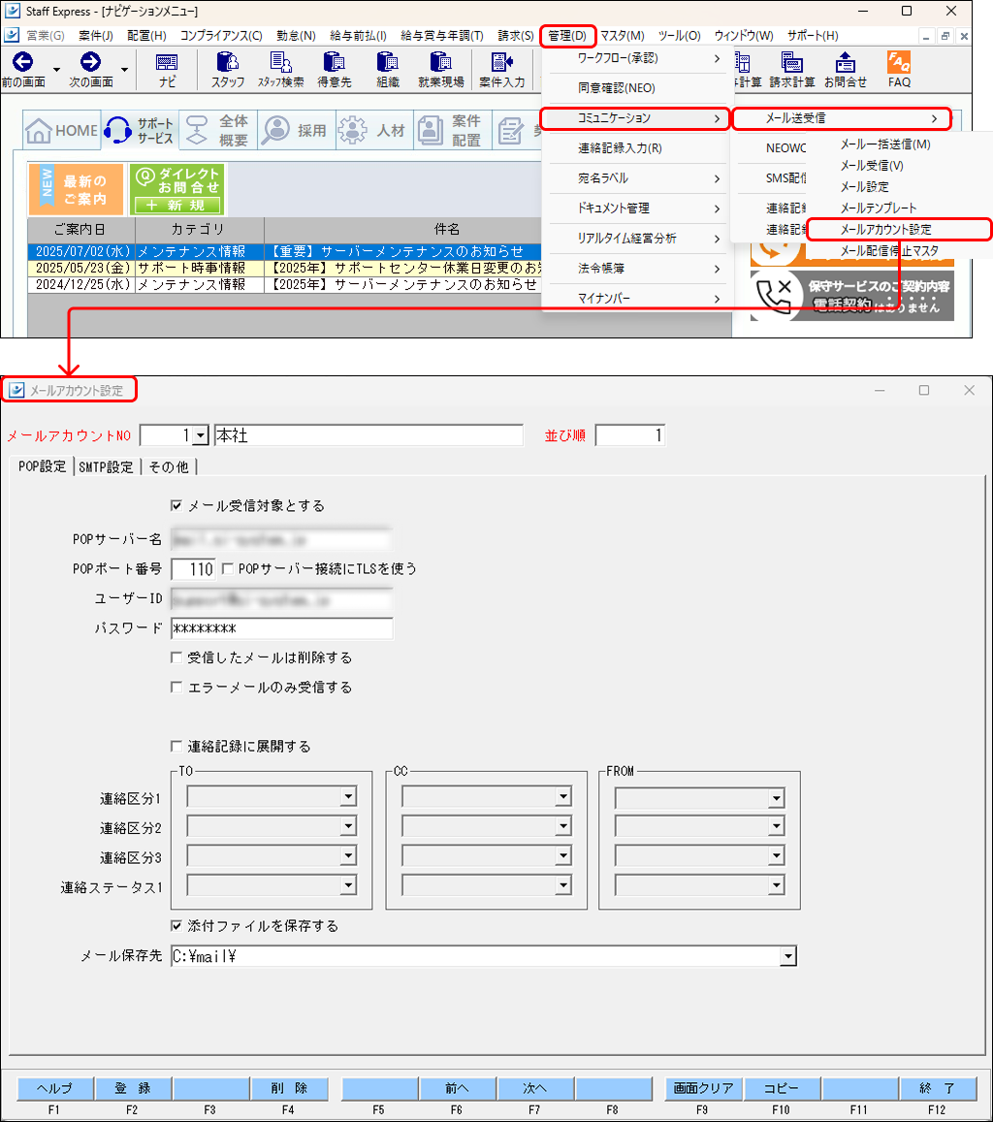993x1122 pixels.
Task: Select メールアカウント設定 menu item
Action: [899, 229]
